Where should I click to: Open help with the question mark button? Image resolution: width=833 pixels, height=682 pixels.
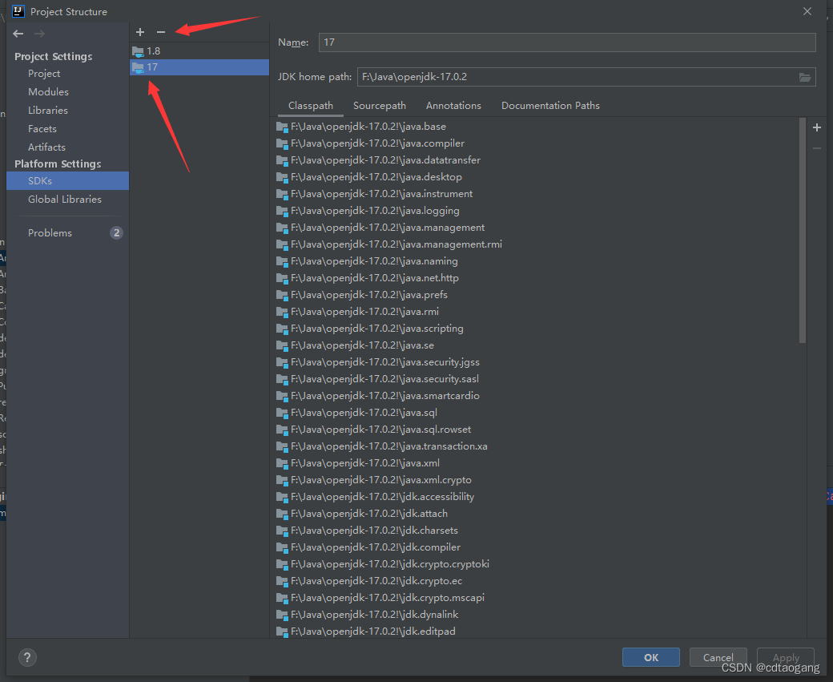(27, 657)
